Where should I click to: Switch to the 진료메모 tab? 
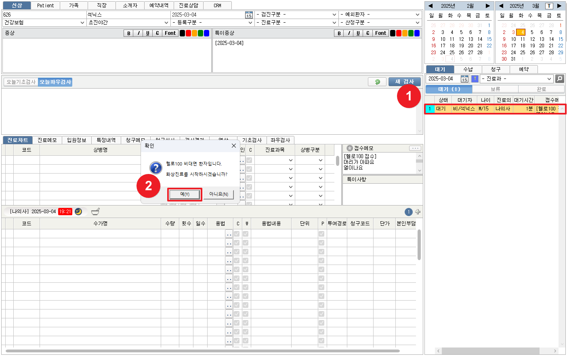click(47, 140)
